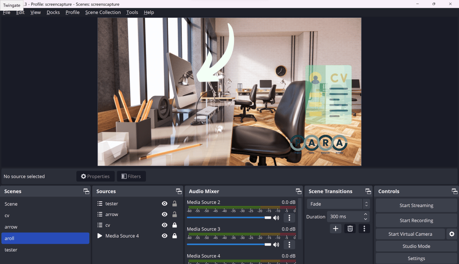Open Media Source 3 options three-dot menu
Screen dimensions: 459x264
coord(289,245)
